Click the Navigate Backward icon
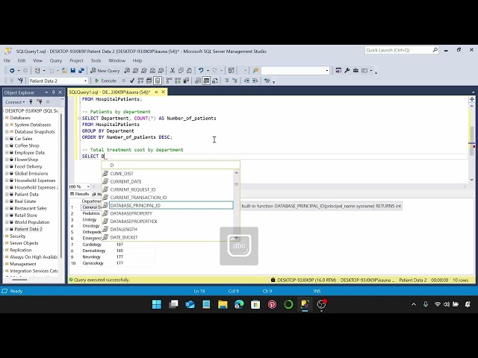478x358 pixels. [12, 71]
